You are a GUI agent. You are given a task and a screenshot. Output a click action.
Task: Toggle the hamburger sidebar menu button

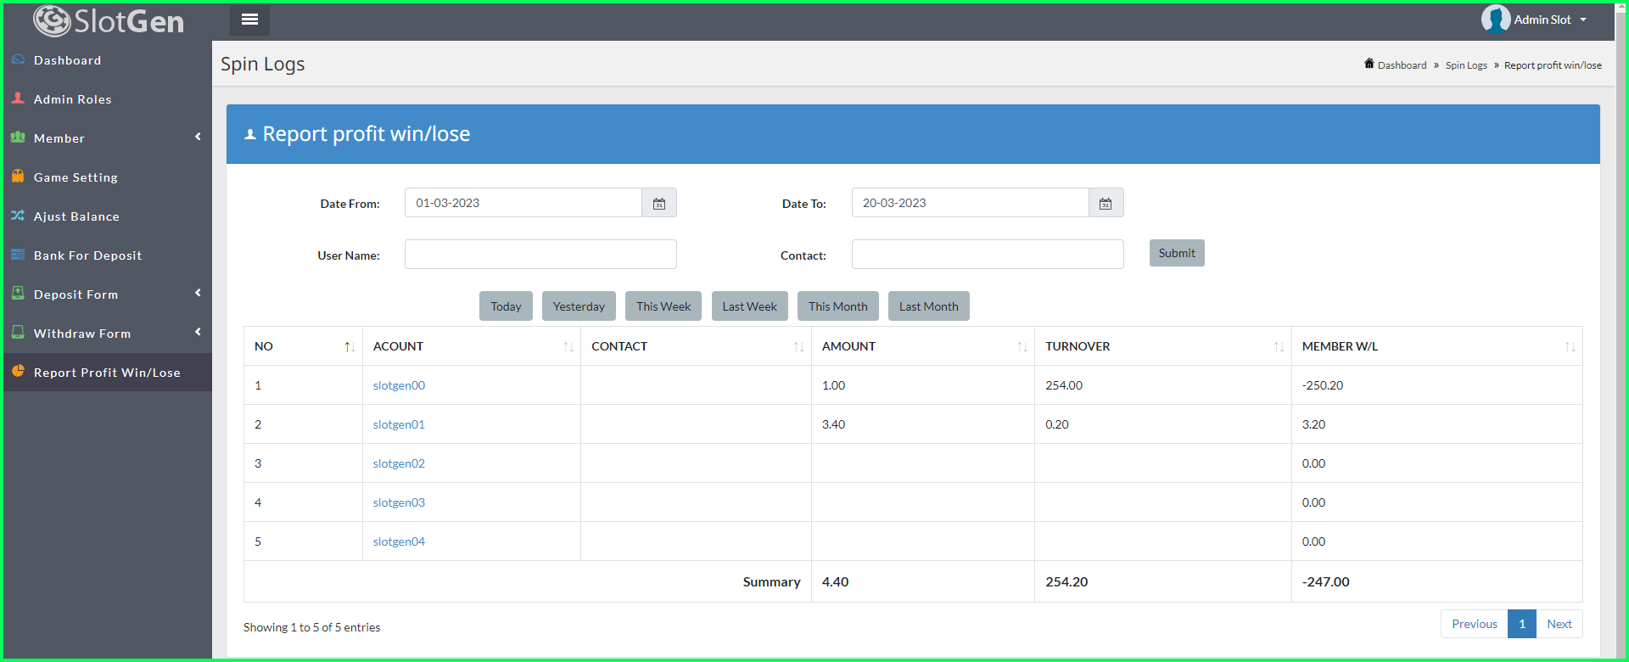coord(249,20)
